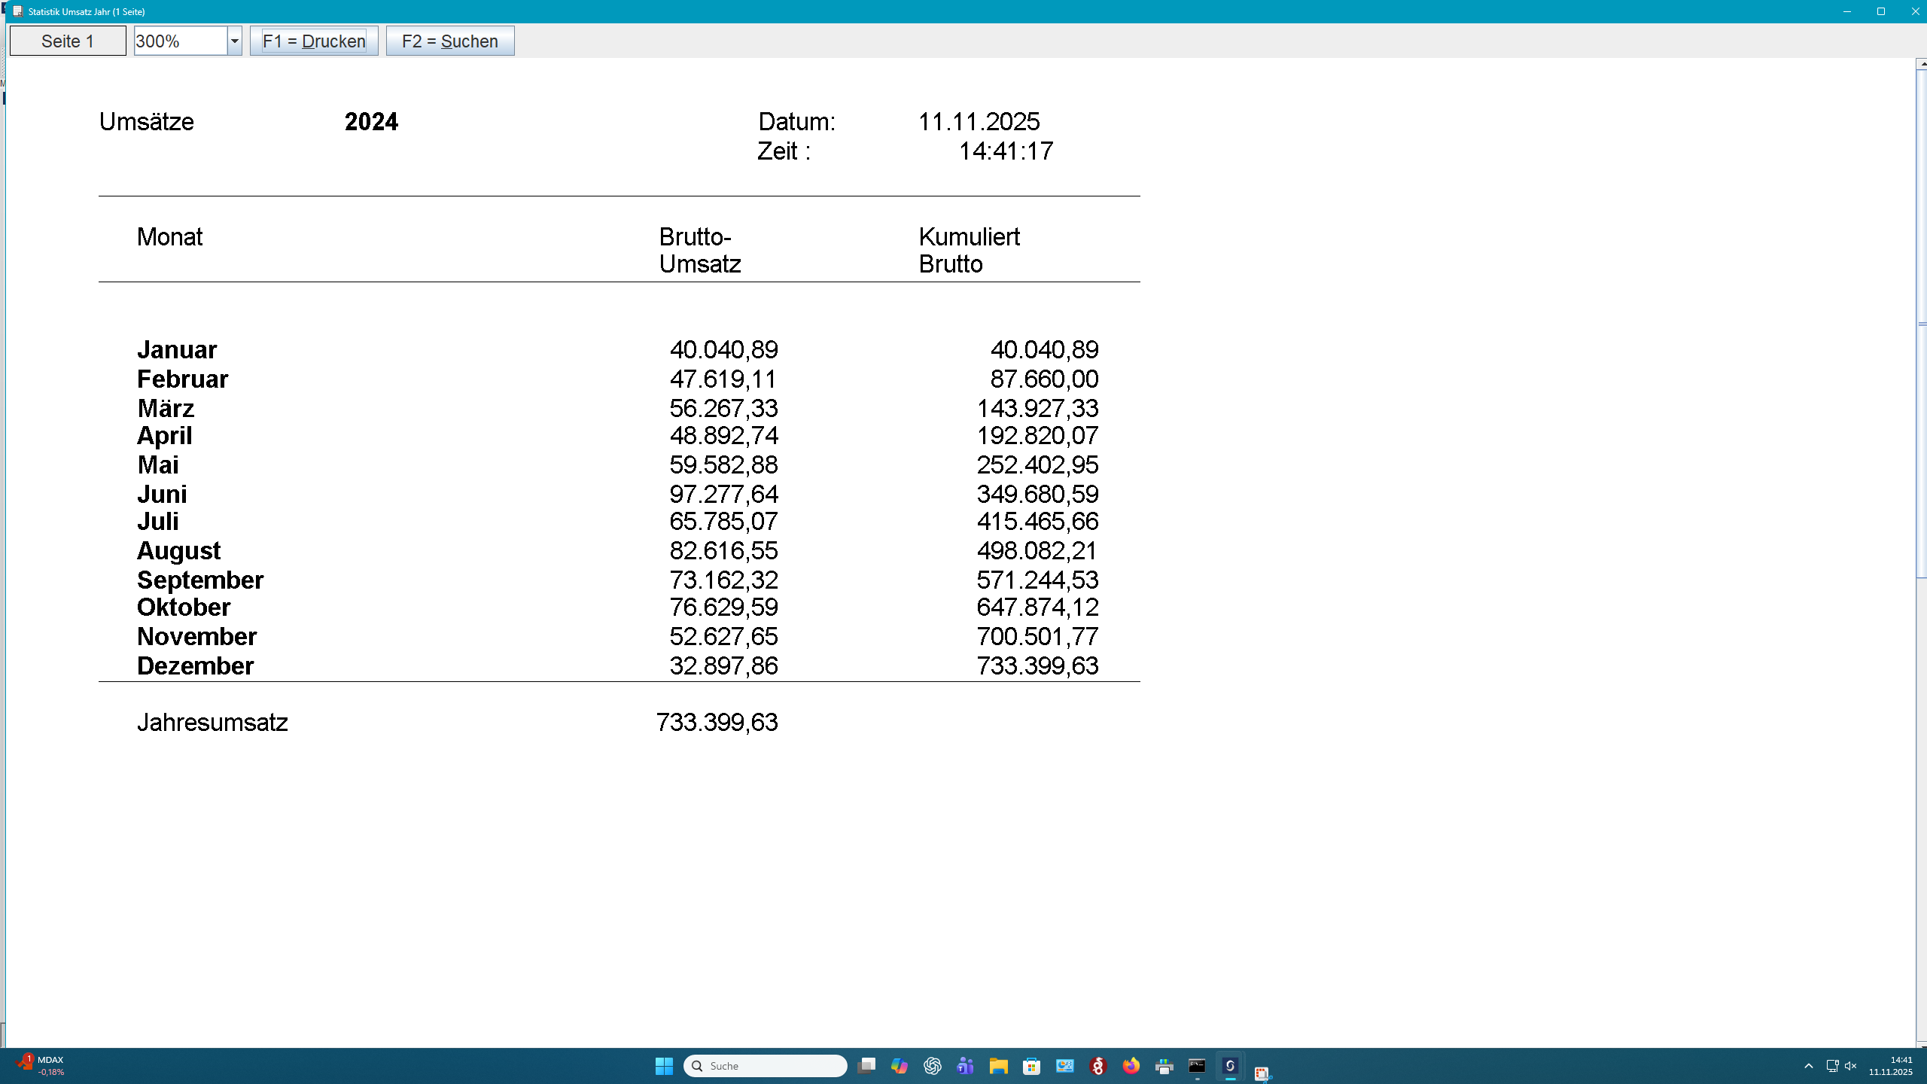This screenshot has height=1084, width=1927.
Task: Click the Windows Start button
Action: (665, 1067)
